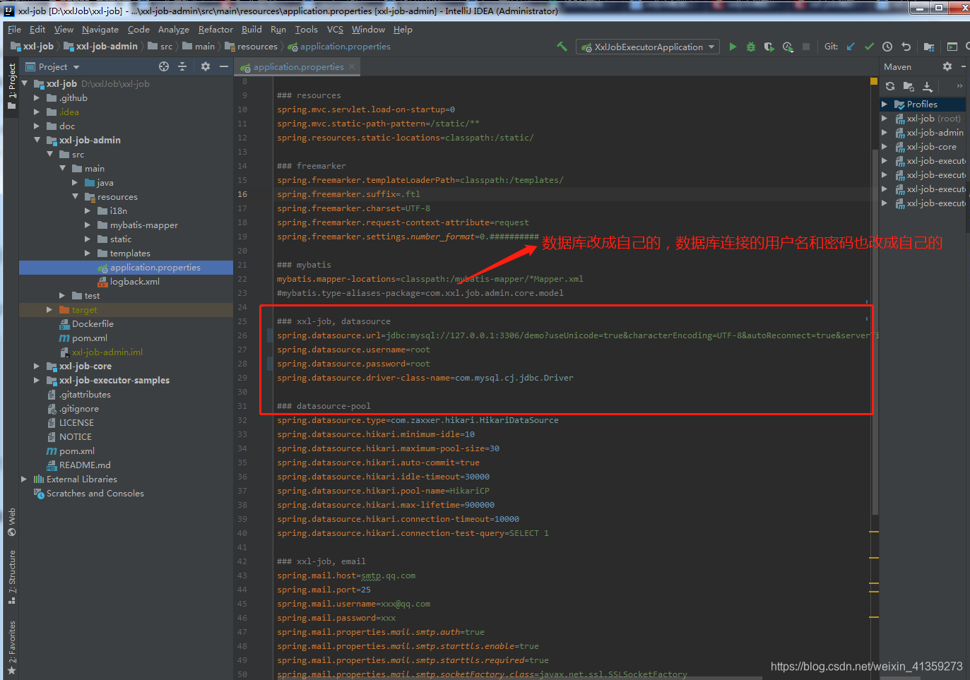The height and width of the screenshot is (680, 970).
Task: Run with Coverage shield icon
Action: [x=769, y=47]
